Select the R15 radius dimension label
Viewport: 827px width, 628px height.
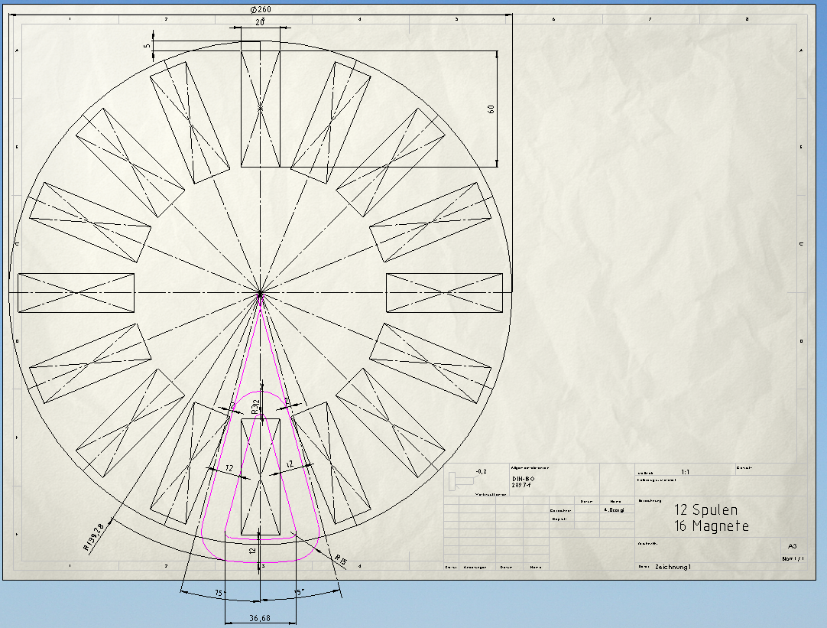[x=341, y=562]
